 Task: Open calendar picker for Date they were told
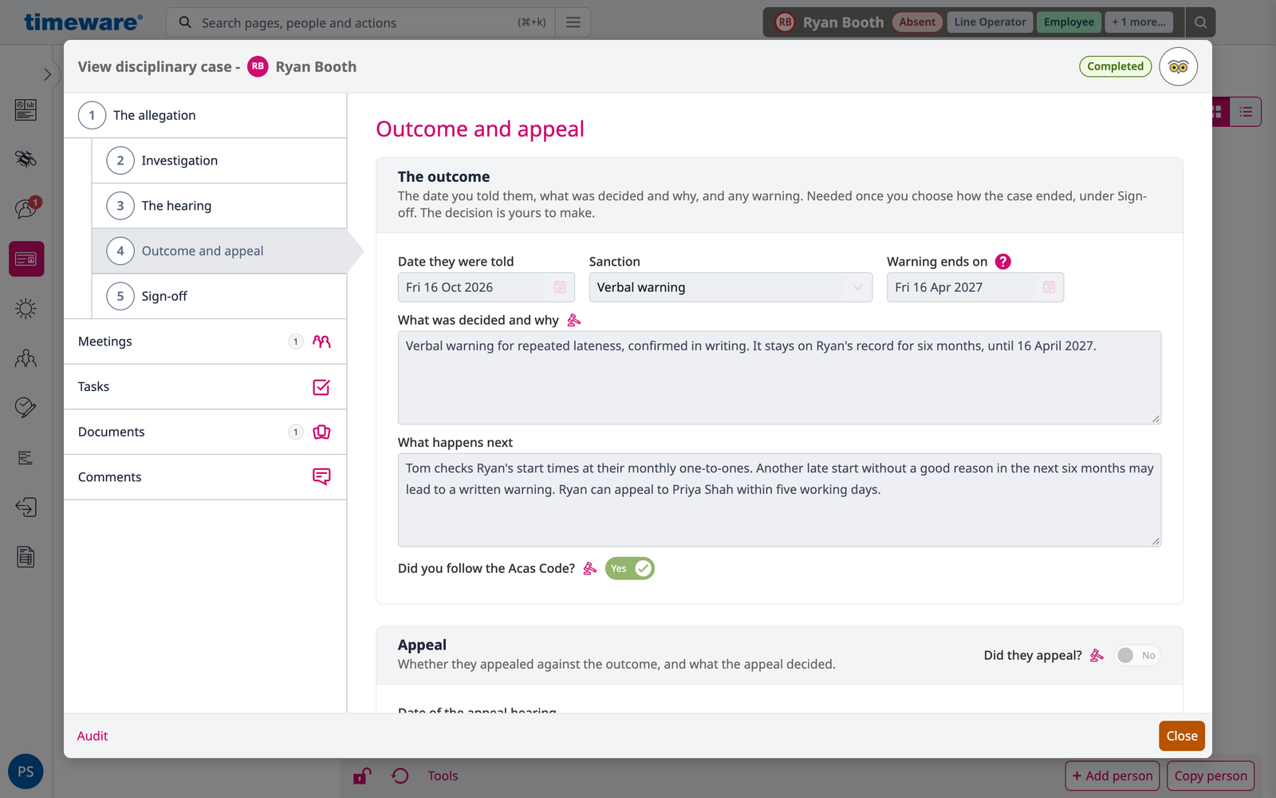(560, 287)
